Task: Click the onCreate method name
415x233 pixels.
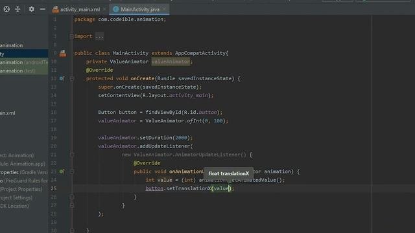Action: tap(142, 78)
